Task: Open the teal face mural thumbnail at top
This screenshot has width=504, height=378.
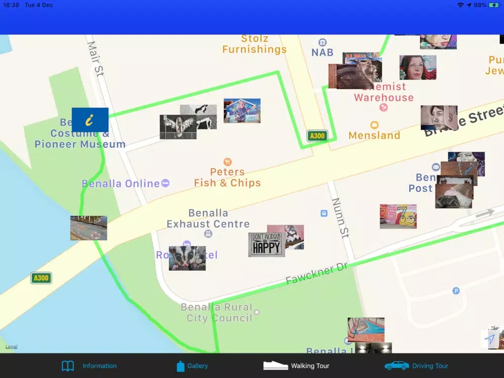Action: tap(438, 42)
